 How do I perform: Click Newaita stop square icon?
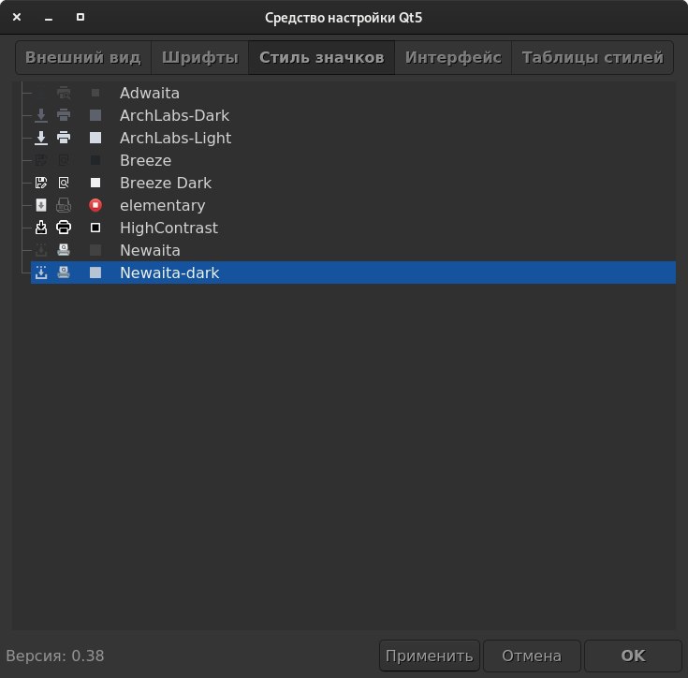pyautogui.click(x=95, y=250)
